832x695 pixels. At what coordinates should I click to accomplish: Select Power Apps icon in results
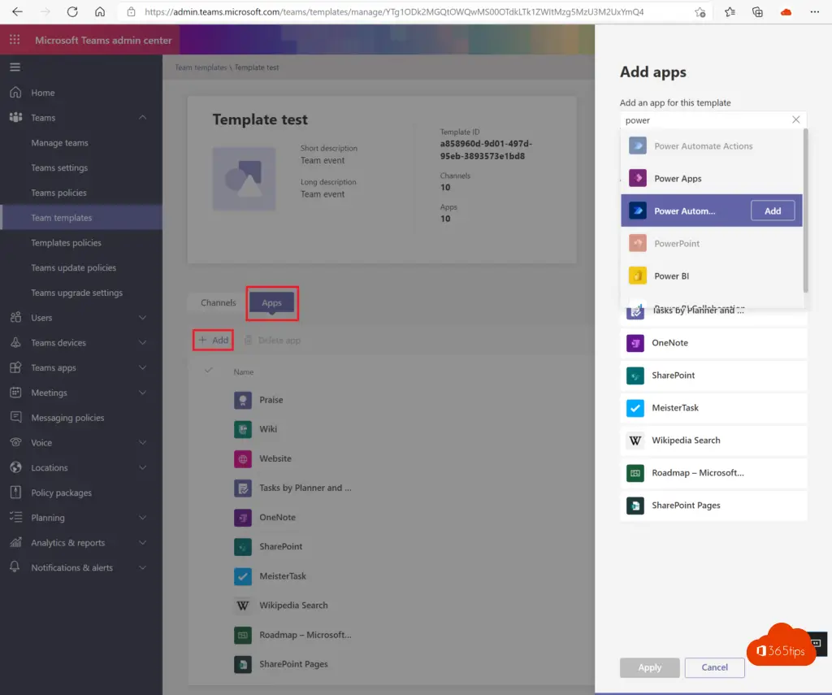point(637,178)
